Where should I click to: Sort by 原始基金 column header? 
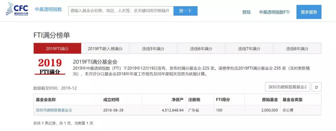pyautogui.click(x=263, y=100)
